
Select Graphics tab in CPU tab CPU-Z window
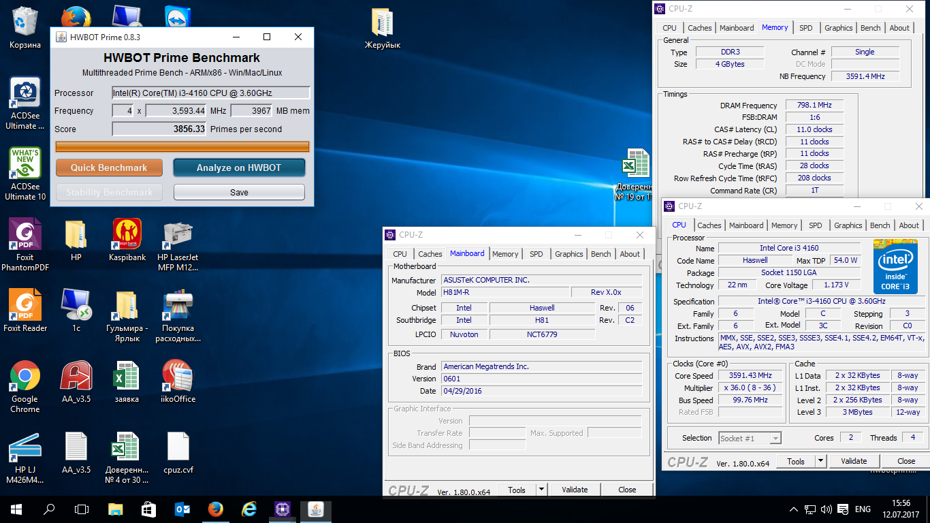click(848, 225)
